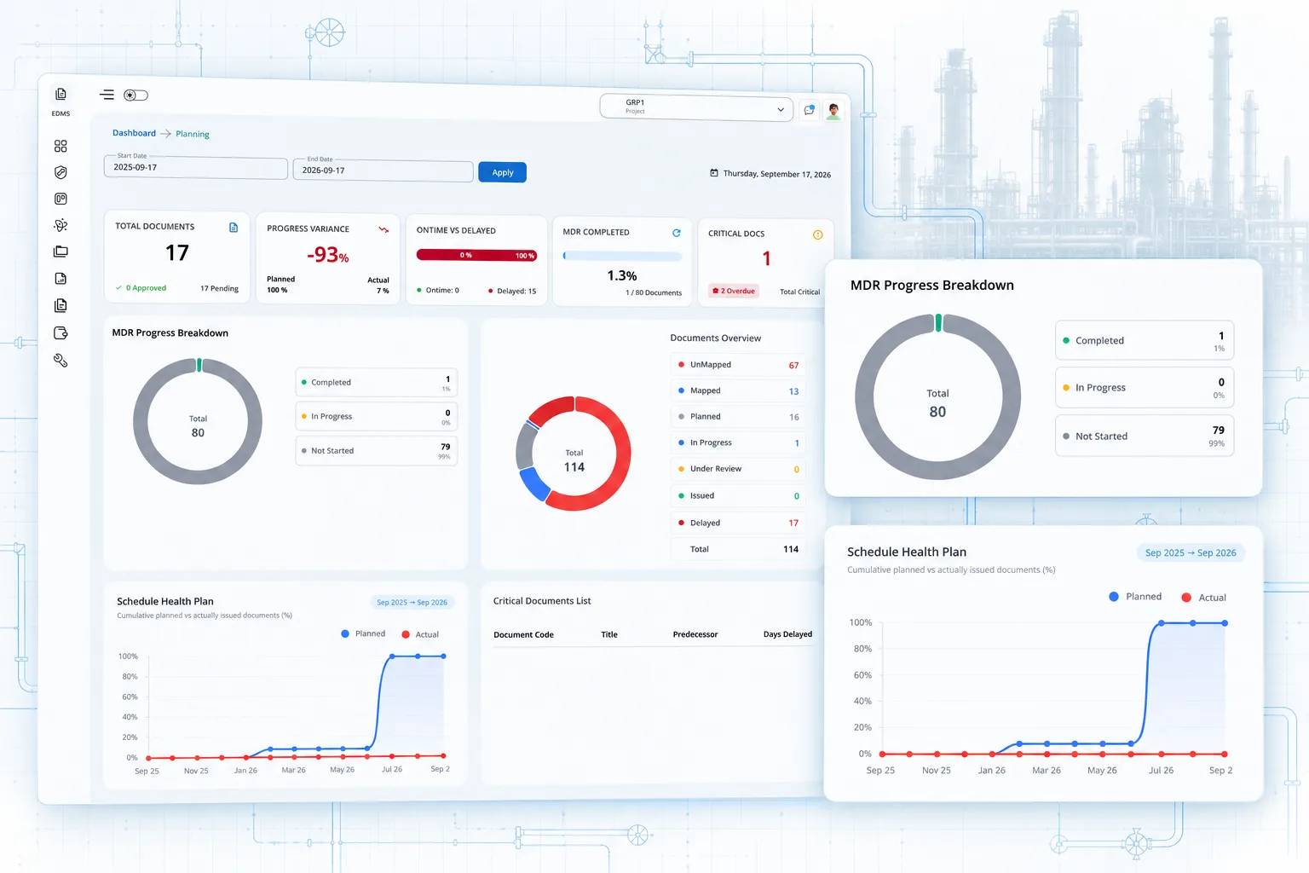
Task: Toggle the Actual legend in the enlarged Schedule Health Plan
Action: click(1204, 598)
